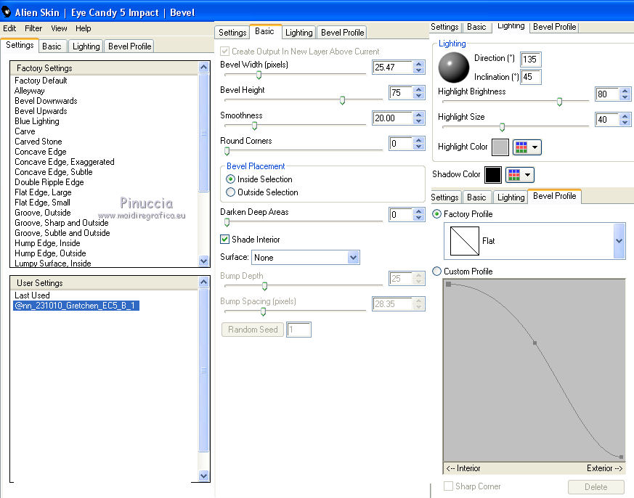Click the Highlight Size slider handle
This screenshot has height=498, width=634.
click(x=502, y=127)
